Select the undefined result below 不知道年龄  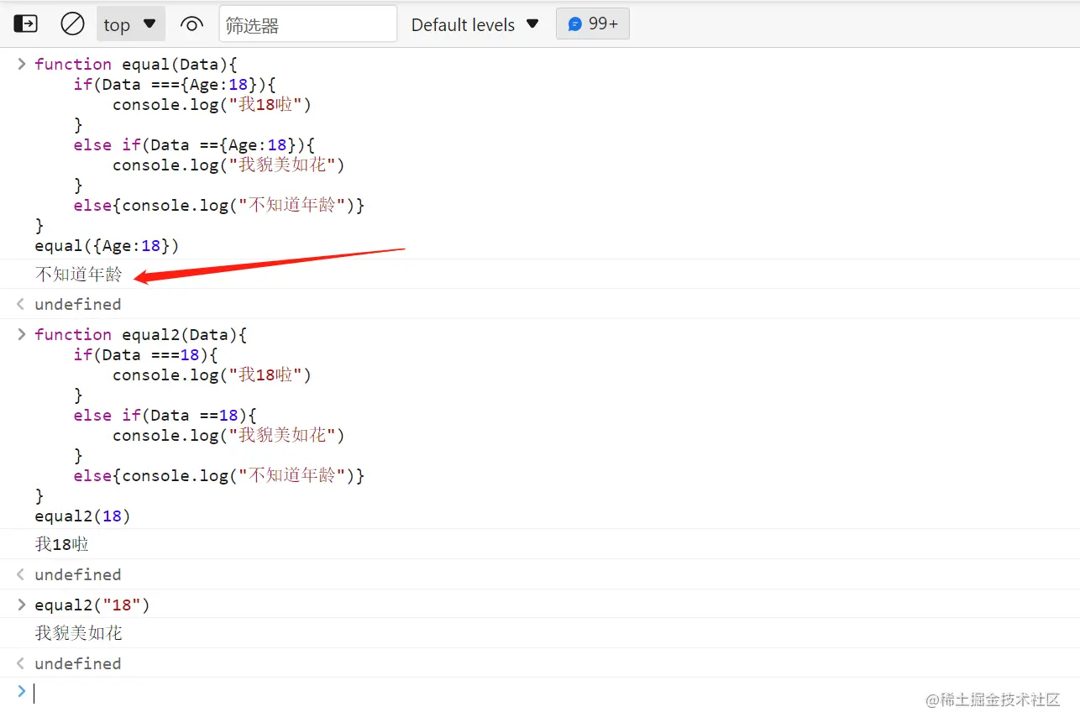pos(77,304)
